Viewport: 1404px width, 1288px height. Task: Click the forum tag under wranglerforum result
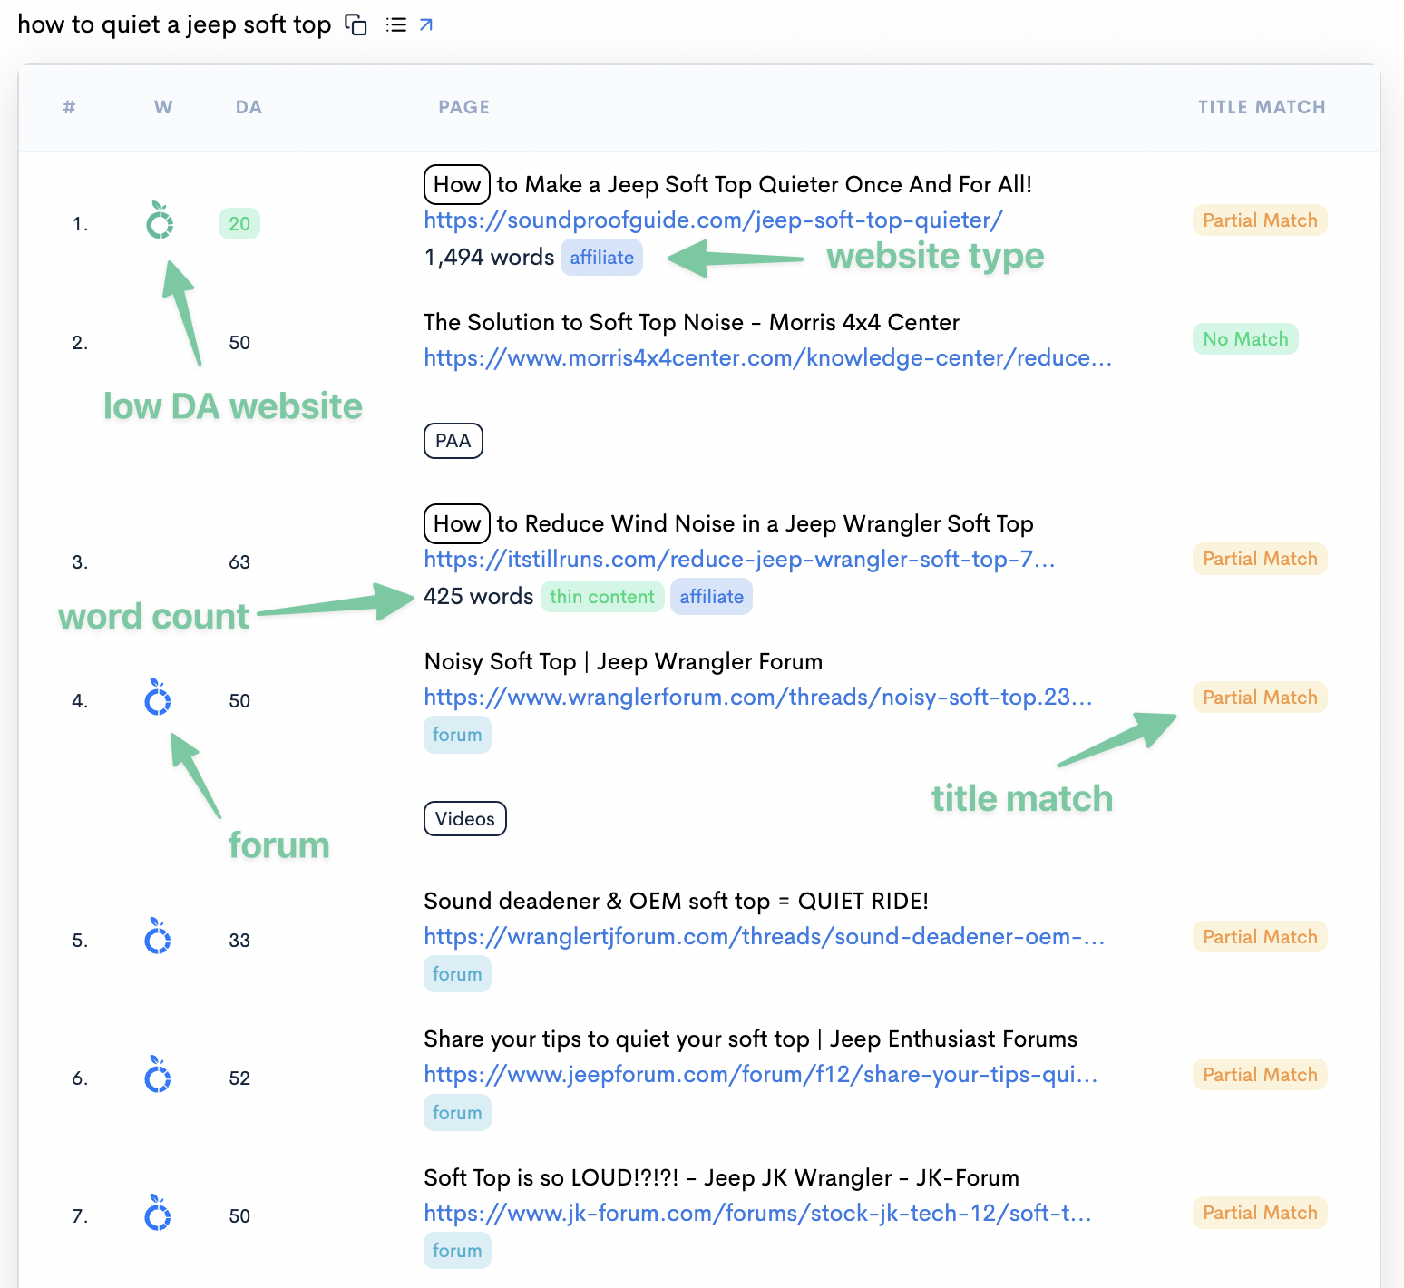[457, 735]
